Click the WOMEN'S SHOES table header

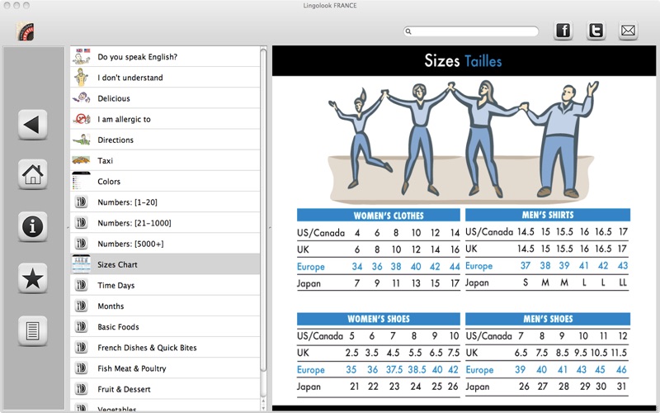[x=379, y=319]
